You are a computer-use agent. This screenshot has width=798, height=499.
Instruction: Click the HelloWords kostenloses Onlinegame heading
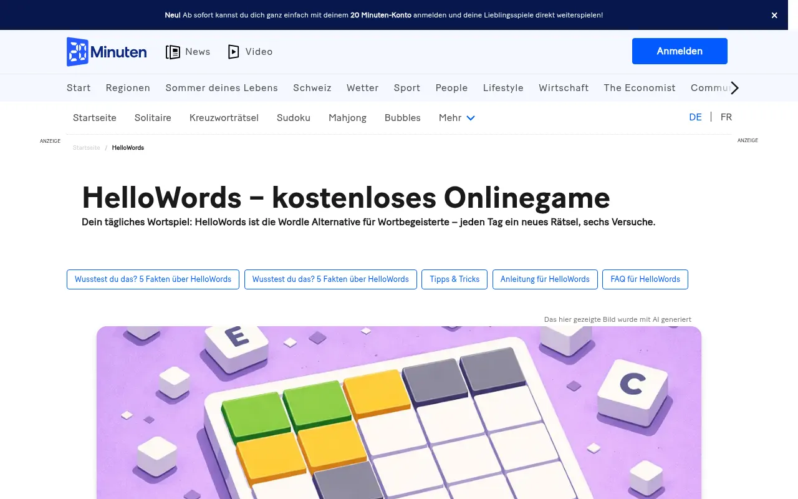(346, 198)
